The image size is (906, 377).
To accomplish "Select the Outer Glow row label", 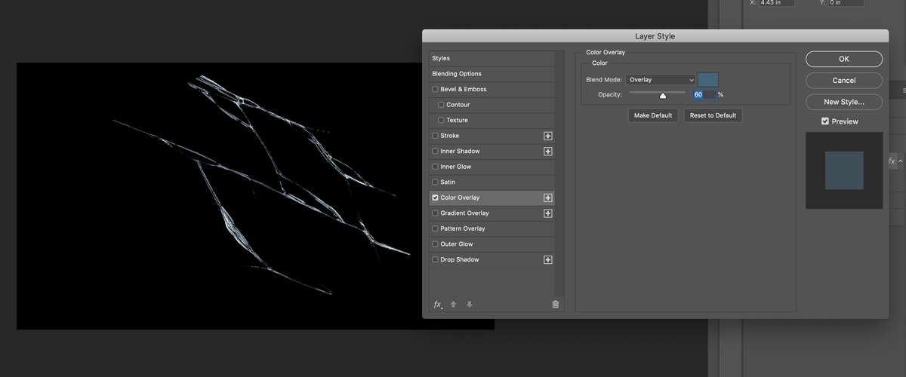I will (x=457, y=244).
